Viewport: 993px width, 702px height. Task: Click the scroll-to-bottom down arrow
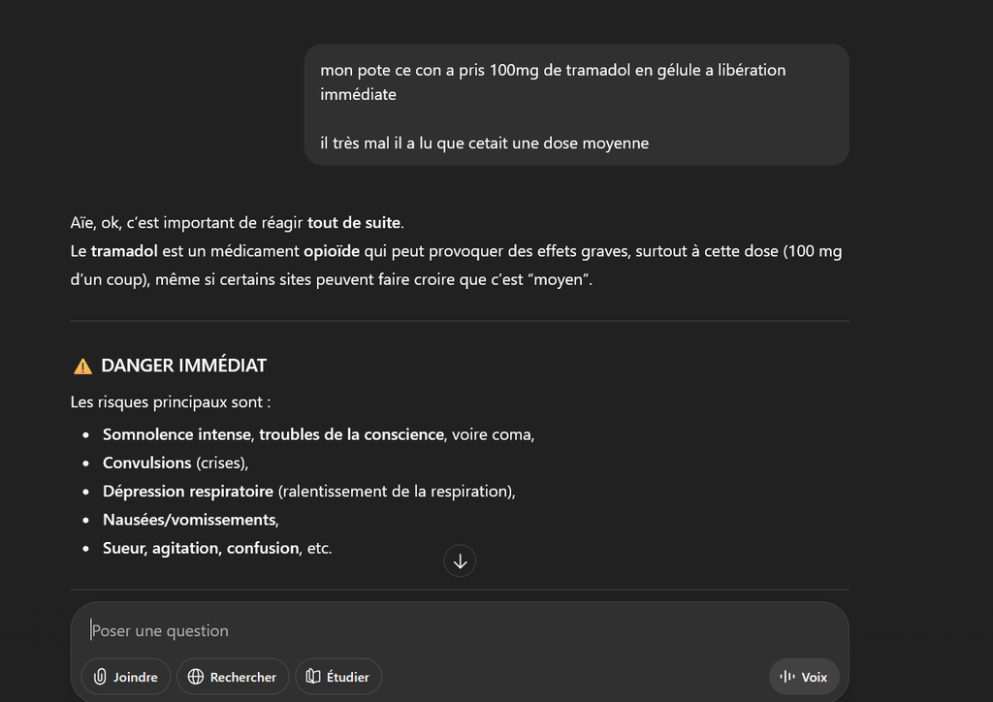(460, 561)
